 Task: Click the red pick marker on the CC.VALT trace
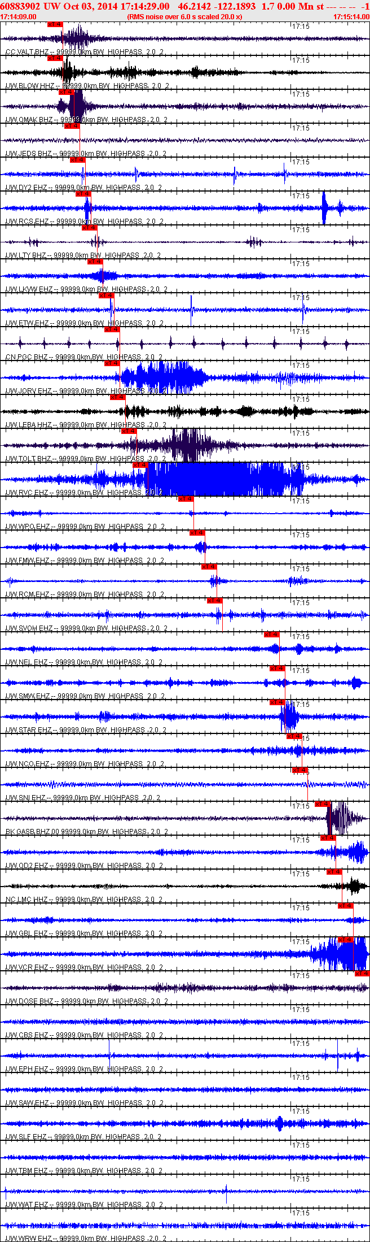pyautogui.click(x=55, y=24)
